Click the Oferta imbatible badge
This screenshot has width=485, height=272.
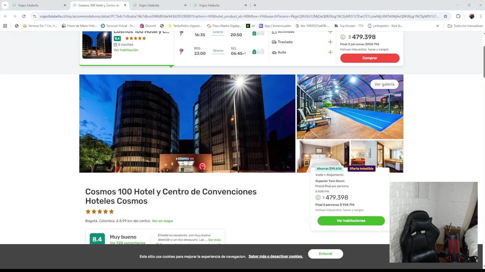coord(361,168)
